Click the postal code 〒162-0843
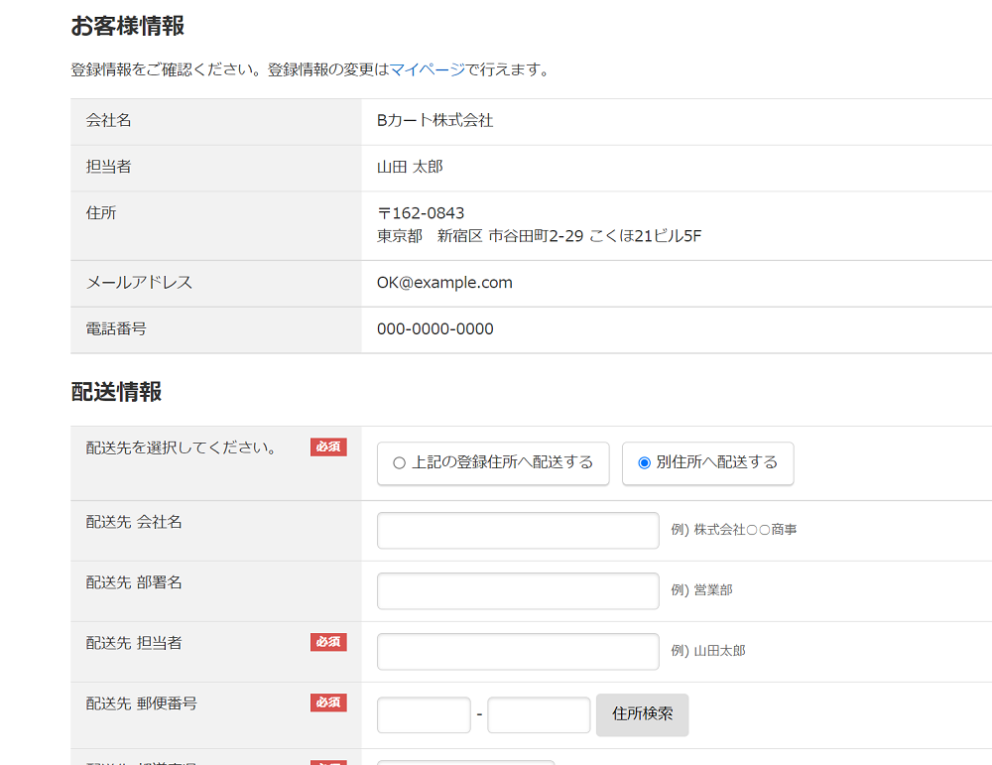 [421, 213]
